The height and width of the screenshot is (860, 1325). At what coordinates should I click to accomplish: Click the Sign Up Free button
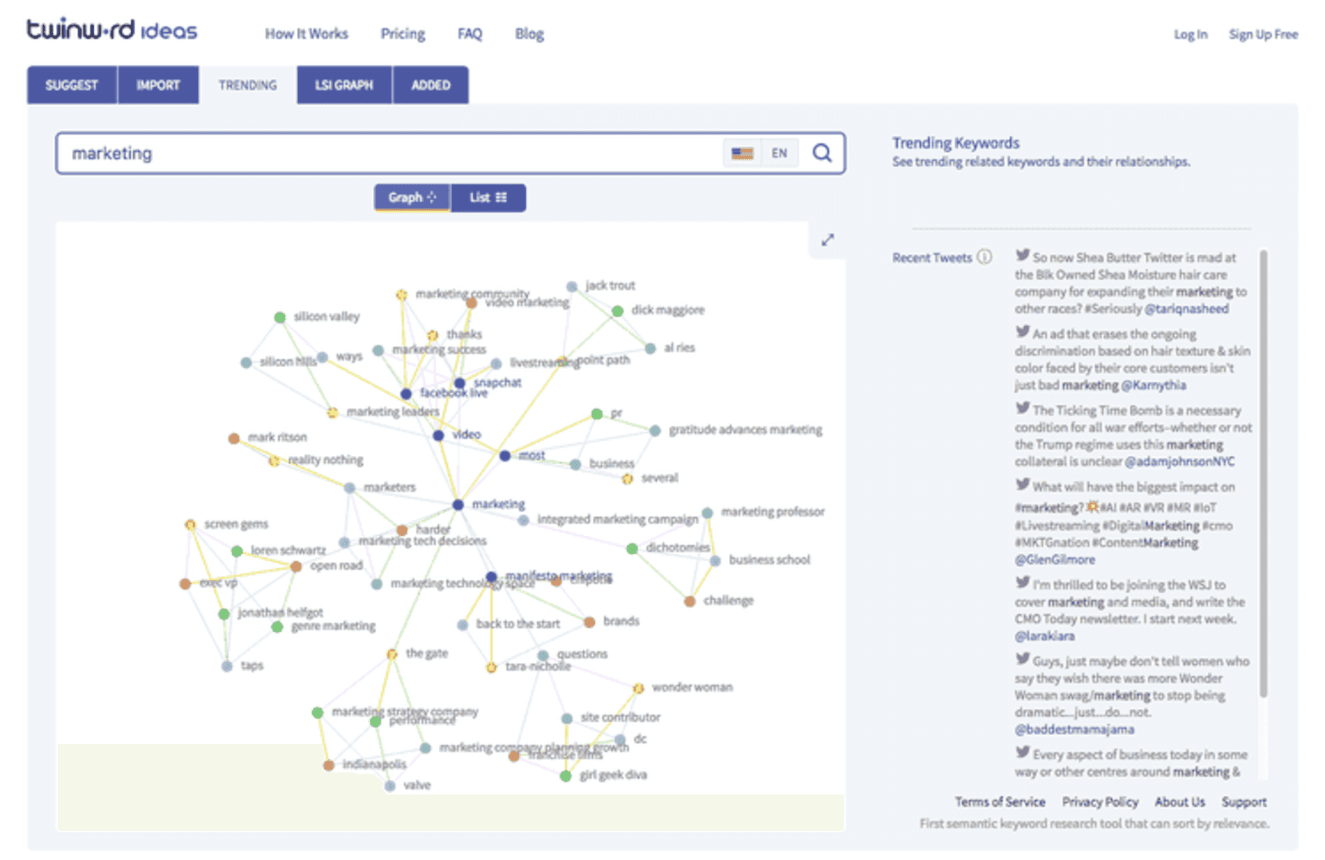[1263, 33]
